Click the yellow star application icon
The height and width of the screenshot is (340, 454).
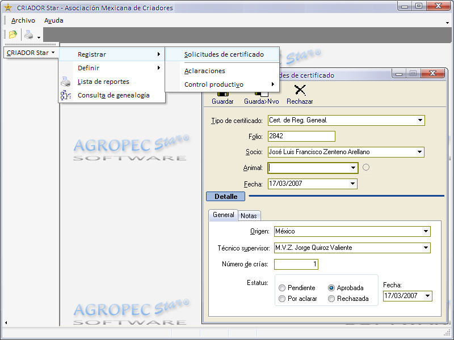[x=8, y=7]
